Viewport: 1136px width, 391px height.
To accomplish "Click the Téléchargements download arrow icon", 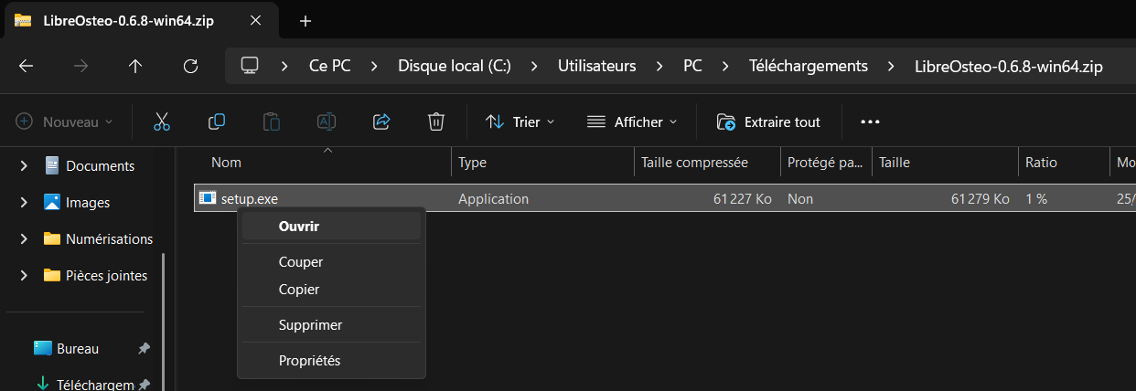I will (x=42, y=385).
